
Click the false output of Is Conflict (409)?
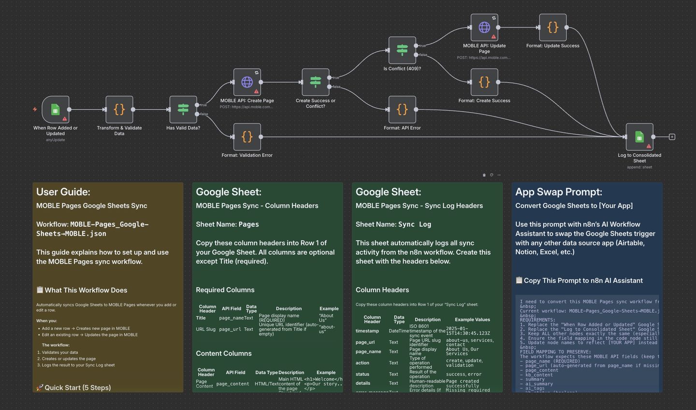pos(416,55)
